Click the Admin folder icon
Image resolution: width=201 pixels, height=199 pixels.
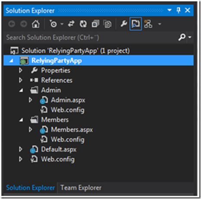tap(34, 90)
